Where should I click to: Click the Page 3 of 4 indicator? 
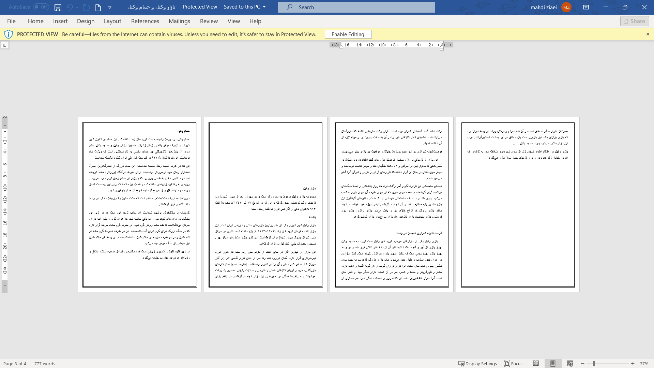coord(15,364)
